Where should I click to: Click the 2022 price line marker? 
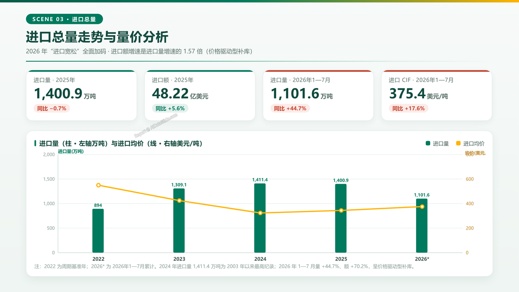98,185
